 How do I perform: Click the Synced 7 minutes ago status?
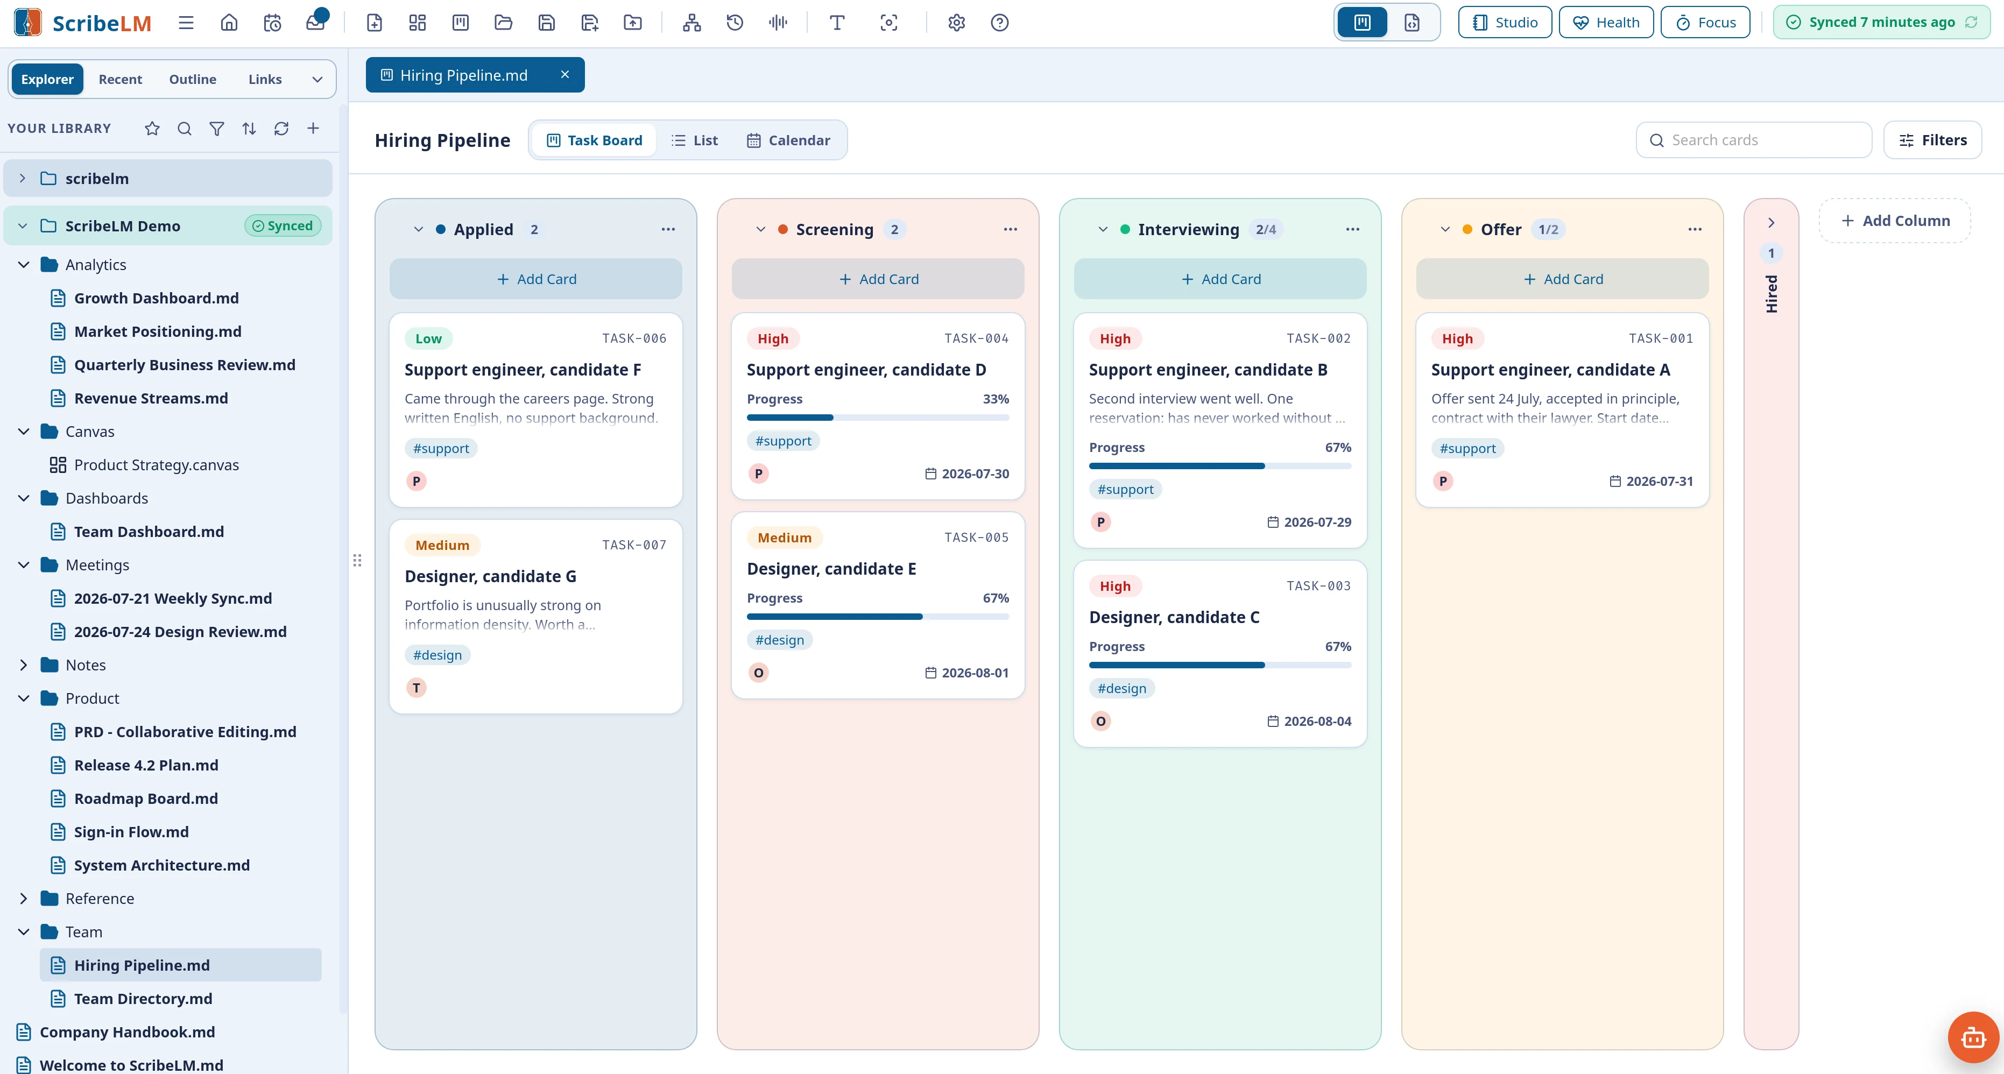(1881, 23)
